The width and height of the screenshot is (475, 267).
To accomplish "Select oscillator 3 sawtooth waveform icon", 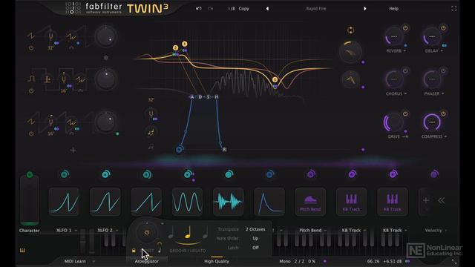I will pyautogui.click(x=31, y=122).
